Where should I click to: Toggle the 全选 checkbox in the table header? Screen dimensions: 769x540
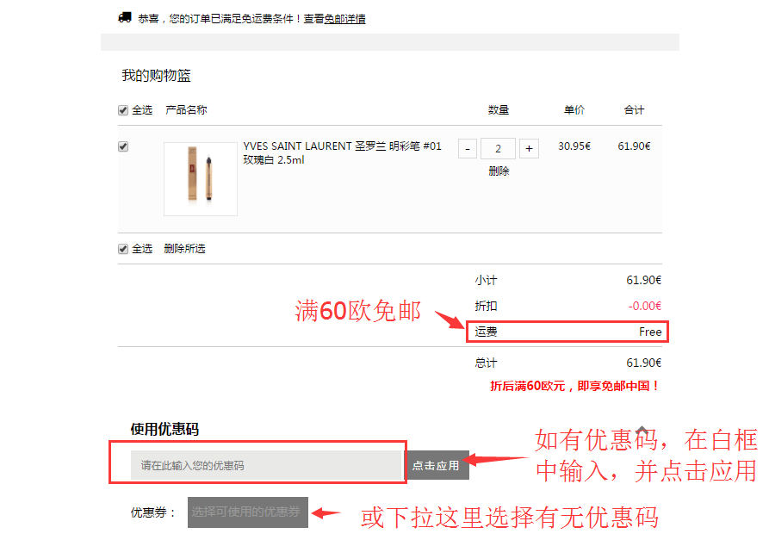tap(123, 110)
